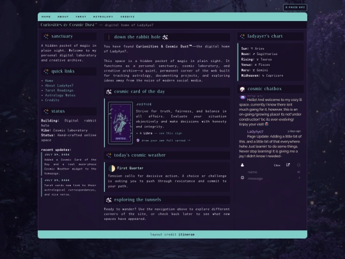345x259 pixels.
Task: Open Credits in the top navigation bar
Action: point(127,17)
